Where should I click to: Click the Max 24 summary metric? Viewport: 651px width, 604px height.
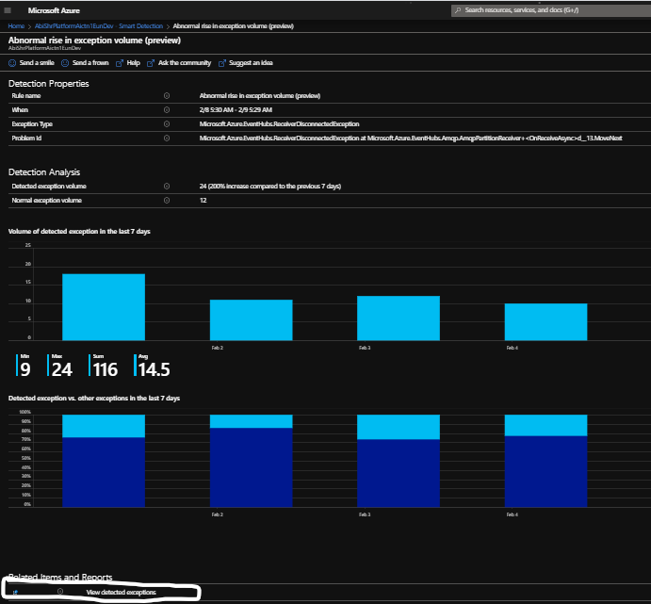60,366
